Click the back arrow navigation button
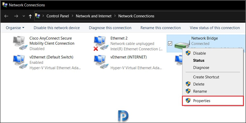246x123 pixels. click(x=6, y=16)
